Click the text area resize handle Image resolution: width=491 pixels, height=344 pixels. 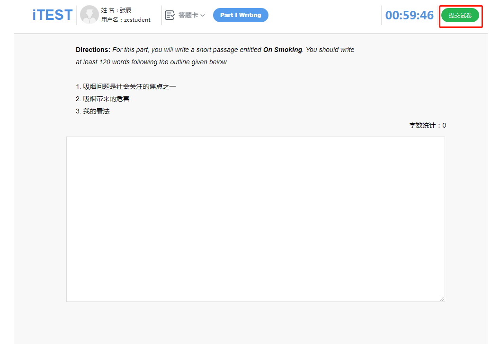[442, 299]
